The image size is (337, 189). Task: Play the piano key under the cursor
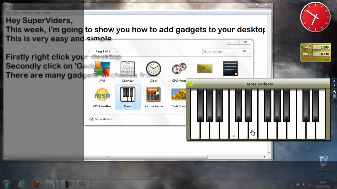253,130
